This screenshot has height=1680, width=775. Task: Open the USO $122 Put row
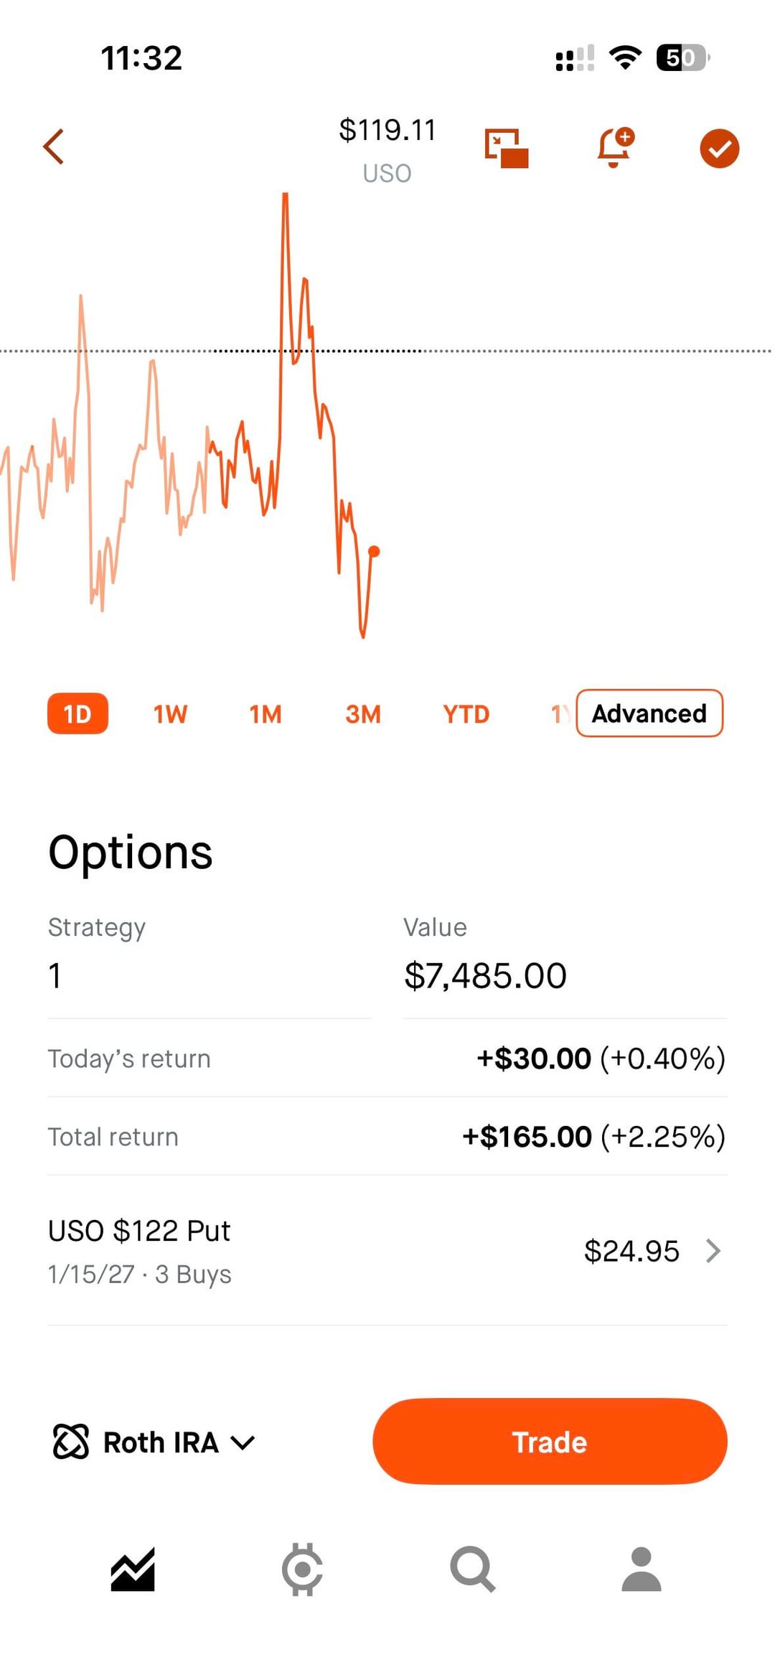[x=287, y=1251]
